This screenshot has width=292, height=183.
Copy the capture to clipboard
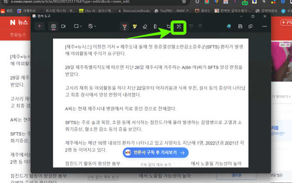[x=250, y=26]
